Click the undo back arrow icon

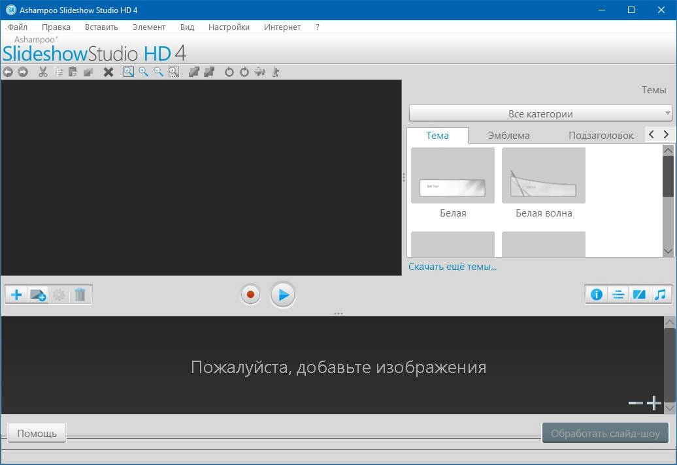point(8,72)
